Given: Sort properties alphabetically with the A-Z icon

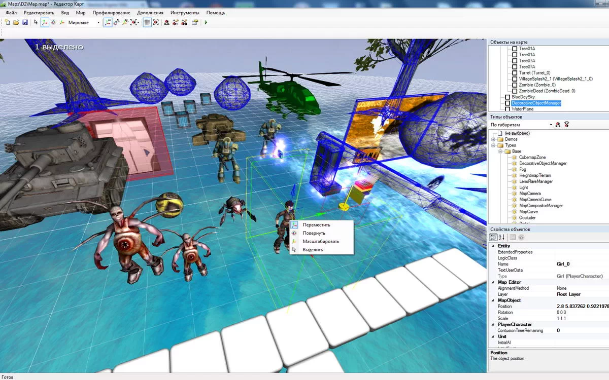Looking at the screenshot, I should [x=501, y=237].
